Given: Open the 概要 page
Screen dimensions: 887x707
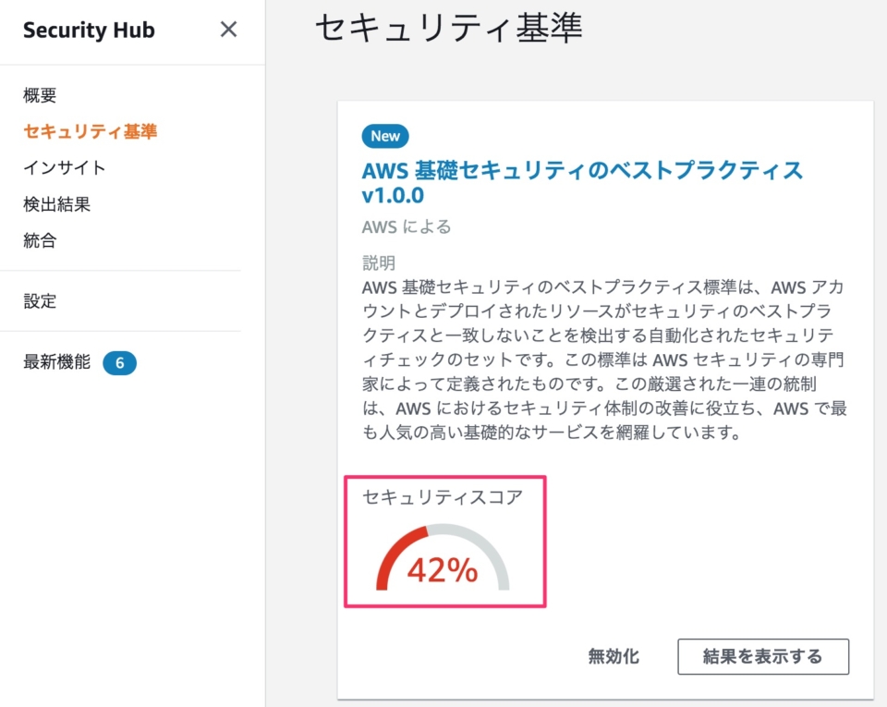Looking at the screenshot, I should [x=40, y=94].
